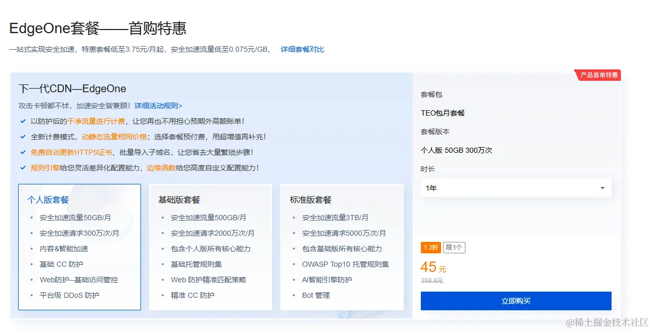Viewport: 652px width, 331px height.
Task: Click the 基础托管规则集 item
Action: [x=196, y=264]
